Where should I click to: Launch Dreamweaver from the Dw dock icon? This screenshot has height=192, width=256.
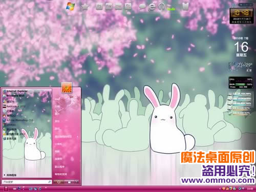118,7
